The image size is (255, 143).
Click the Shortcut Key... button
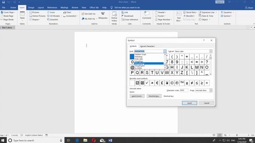(x=154, y=96)
